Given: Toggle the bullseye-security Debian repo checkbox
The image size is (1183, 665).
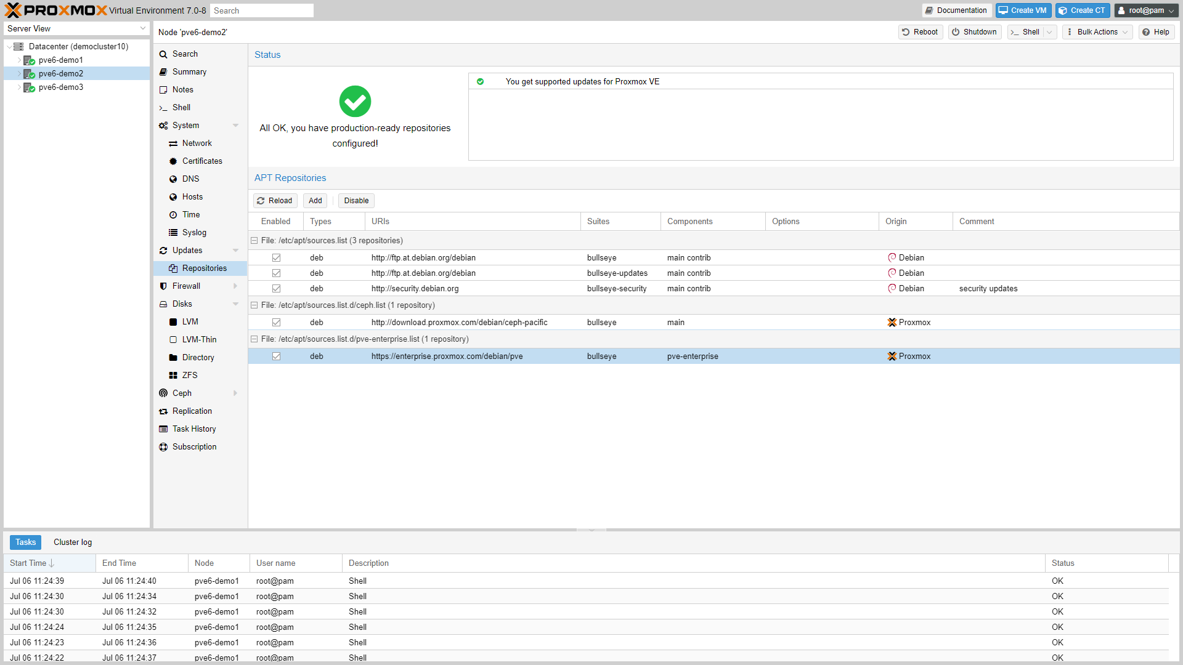Looking at the screenshot, I should point(276,288).
